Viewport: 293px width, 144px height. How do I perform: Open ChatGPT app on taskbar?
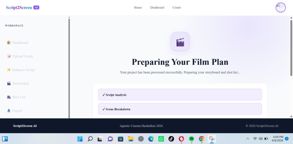pyautogui.click(x=141, y=139)
